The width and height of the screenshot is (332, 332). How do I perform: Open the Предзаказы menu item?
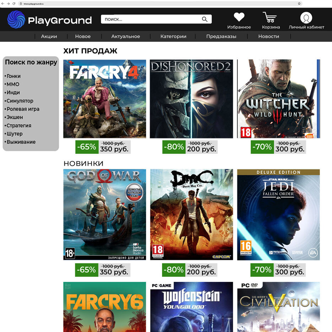click(x=221, y=37)
